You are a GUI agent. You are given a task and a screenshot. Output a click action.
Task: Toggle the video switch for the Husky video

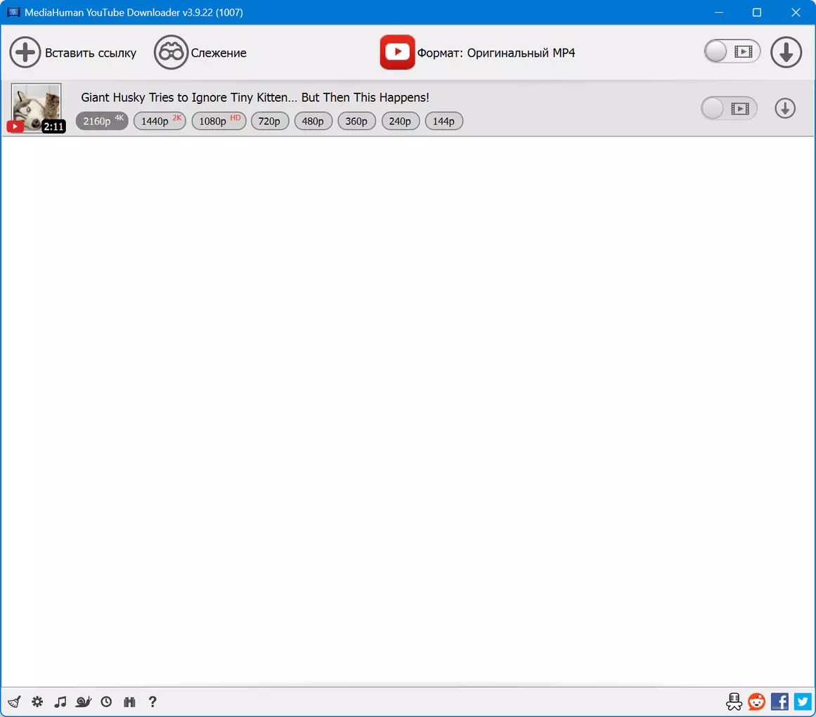click(x=729, y=108)
